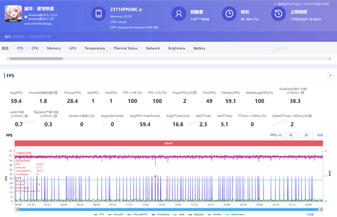Screen dimensions: 337x217
Task: Click help icon next to BigJank metric
Action: click(55, 116)
